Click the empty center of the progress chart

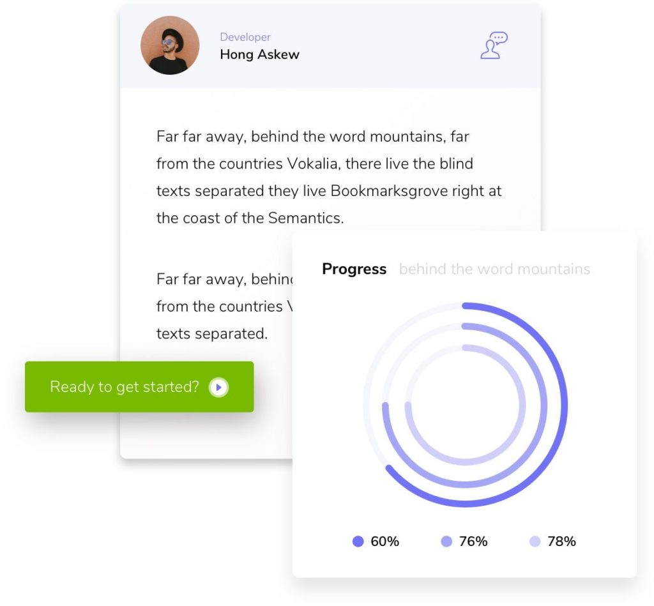pyautogui.click(x=465, y=405)
